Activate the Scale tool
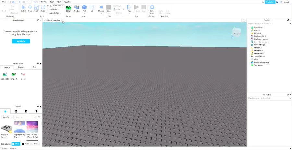The height and width of the screenshot is (155, 292). click(36, 8)
